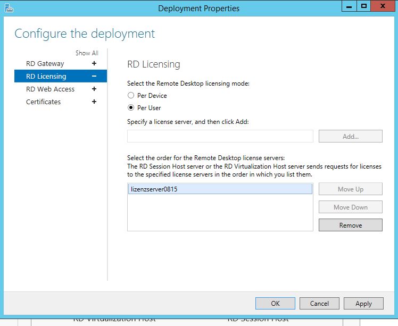Click the Move Up button
398x326 pixels.
click(351, 189)
